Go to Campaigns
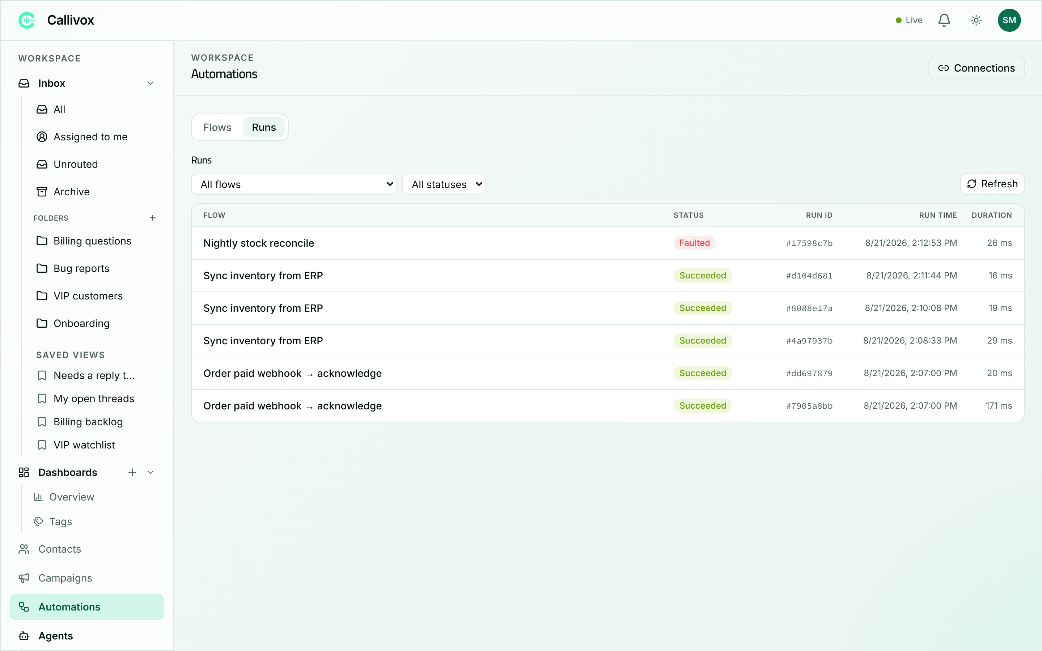Viewport: 1042px width, 651px height. click(65, 578)
